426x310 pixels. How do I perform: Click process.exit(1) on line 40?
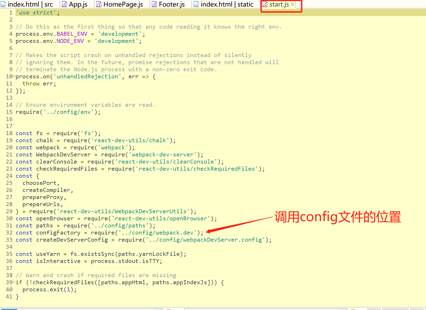coord(48,289)
